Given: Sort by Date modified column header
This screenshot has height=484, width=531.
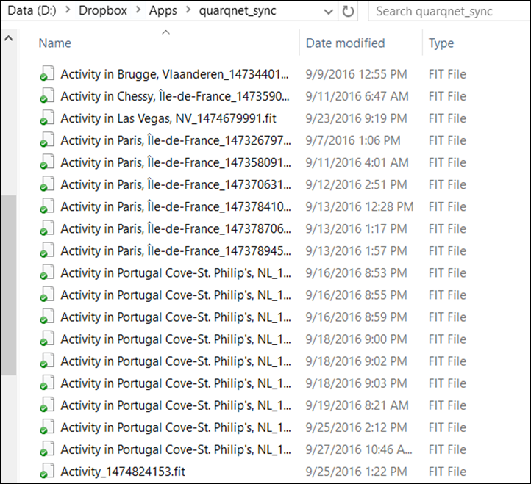Looking at the screenshot, I should 345,43.
